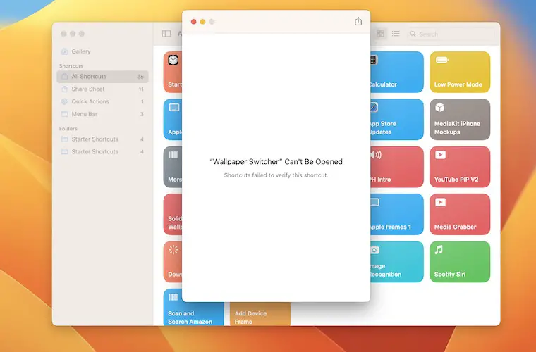Run the Low Power Mode shortcut
The height and width of the screenshot is (352, 536).
459,72
